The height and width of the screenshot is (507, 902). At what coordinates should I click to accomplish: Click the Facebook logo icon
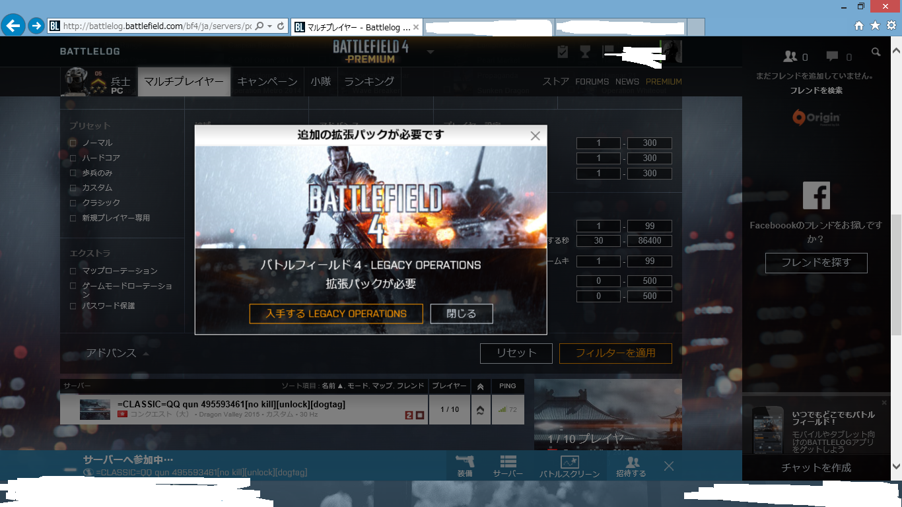coord(816,196)
